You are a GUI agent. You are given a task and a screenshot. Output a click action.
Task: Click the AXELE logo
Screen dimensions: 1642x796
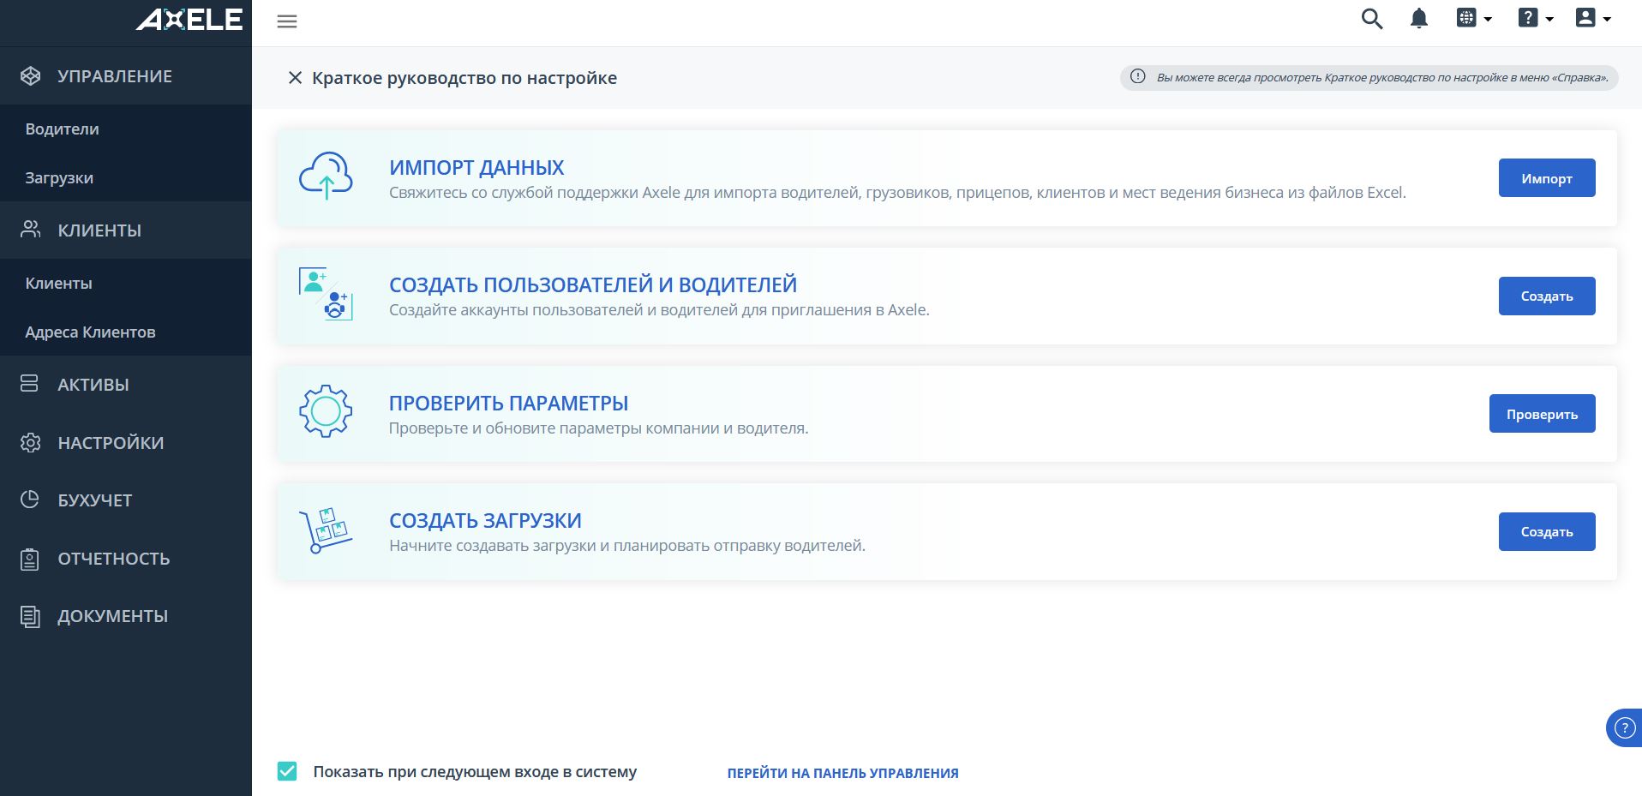point(189,20)
